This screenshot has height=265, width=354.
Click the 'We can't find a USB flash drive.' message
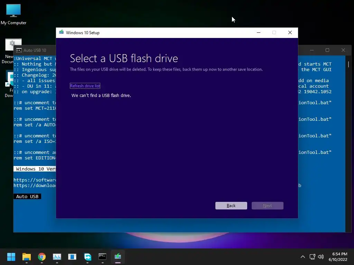coord(101,96)
